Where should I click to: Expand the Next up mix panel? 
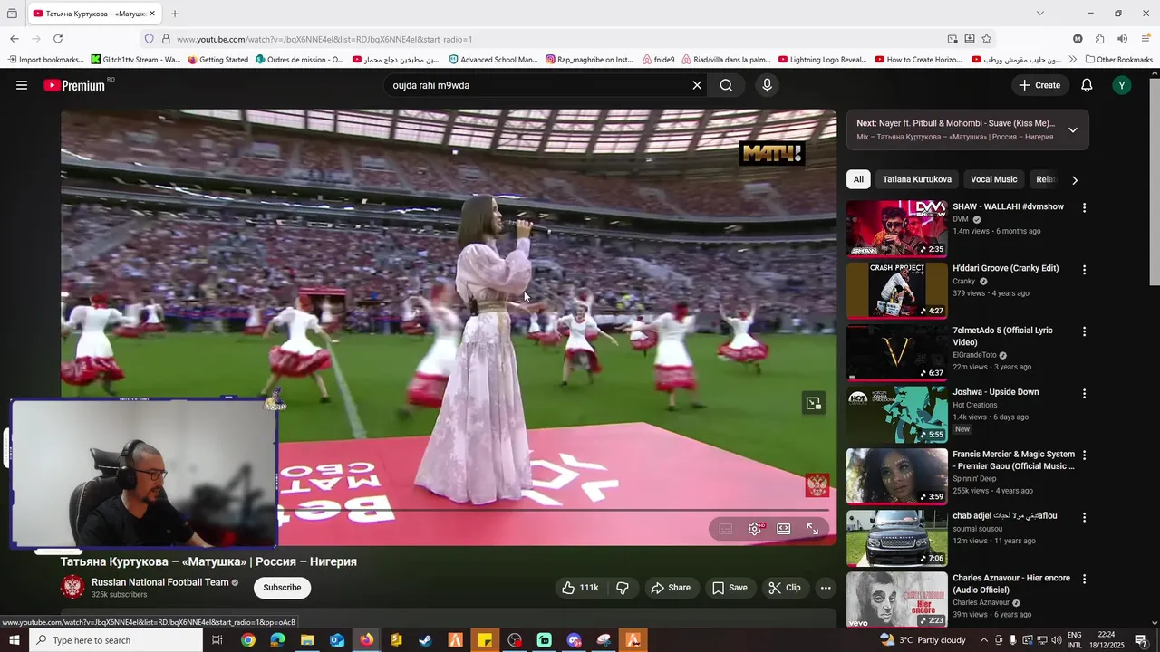tap(1073, 129)
